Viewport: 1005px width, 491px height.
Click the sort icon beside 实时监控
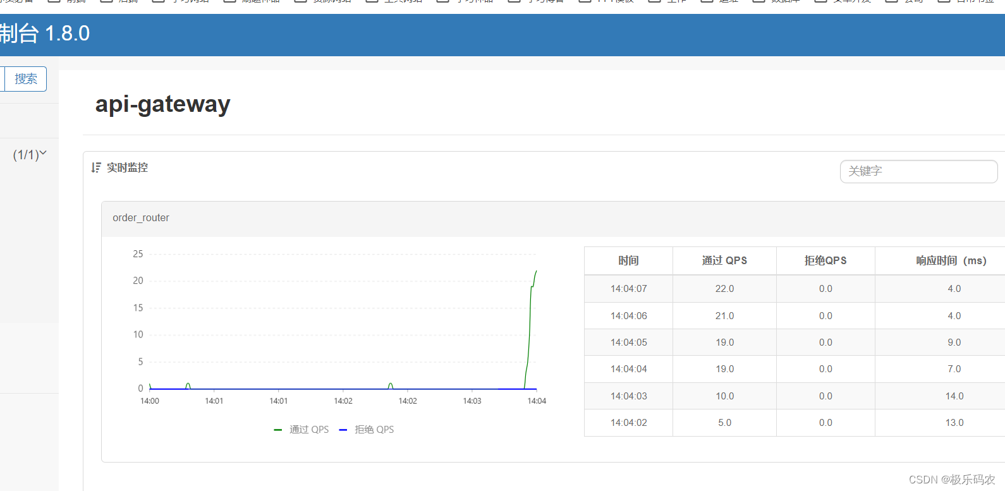pyautogui.click(x=96, y=167)
